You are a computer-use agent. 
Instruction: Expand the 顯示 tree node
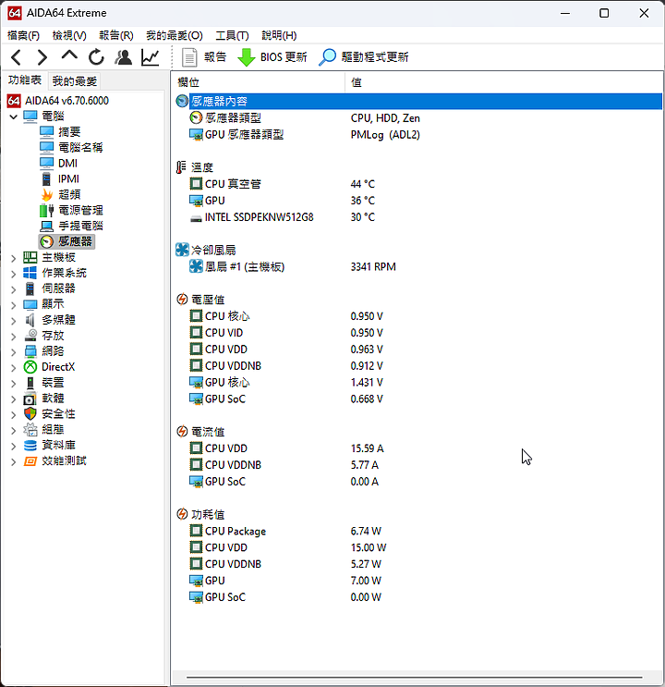tap(14, 305)
